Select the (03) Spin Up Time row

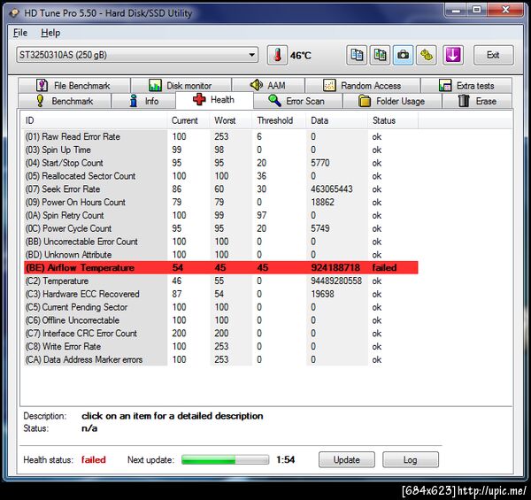220,150
